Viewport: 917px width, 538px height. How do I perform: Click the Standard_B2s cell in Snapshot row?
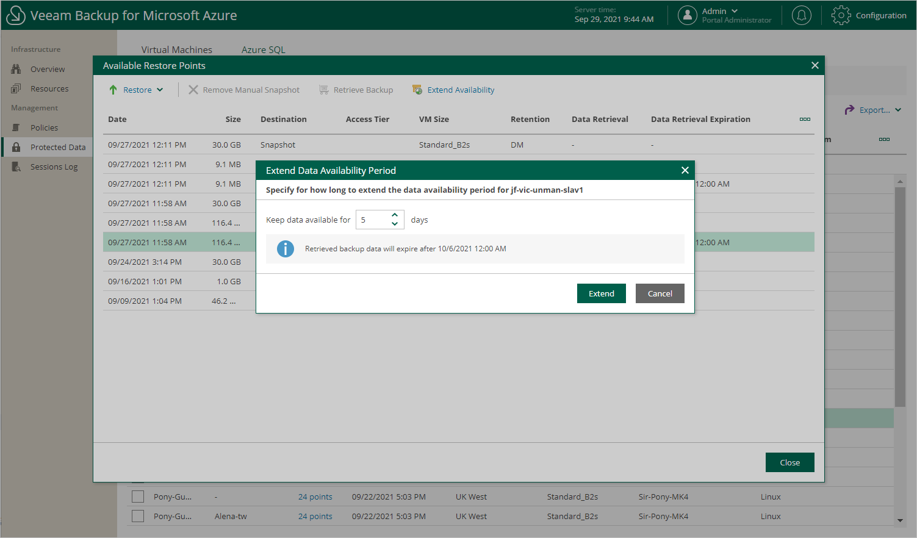tap(444, 145)
